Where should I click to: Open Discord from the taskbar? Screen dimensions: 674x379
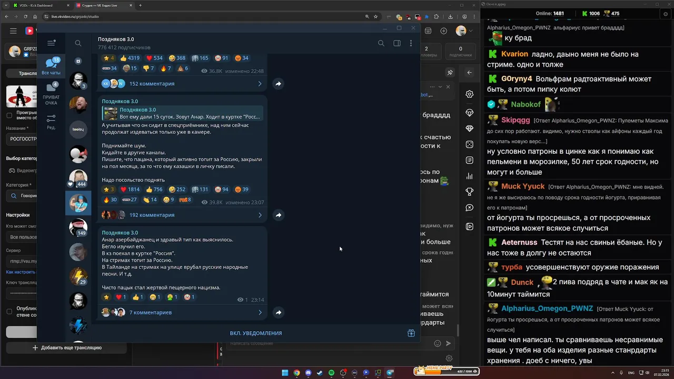tap(308, 373)
